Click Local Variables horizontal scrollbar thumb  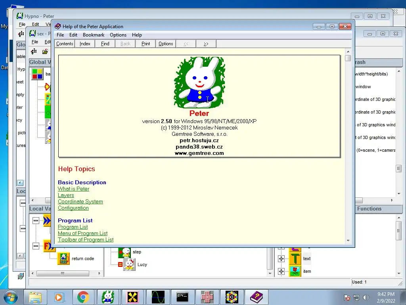63,273
